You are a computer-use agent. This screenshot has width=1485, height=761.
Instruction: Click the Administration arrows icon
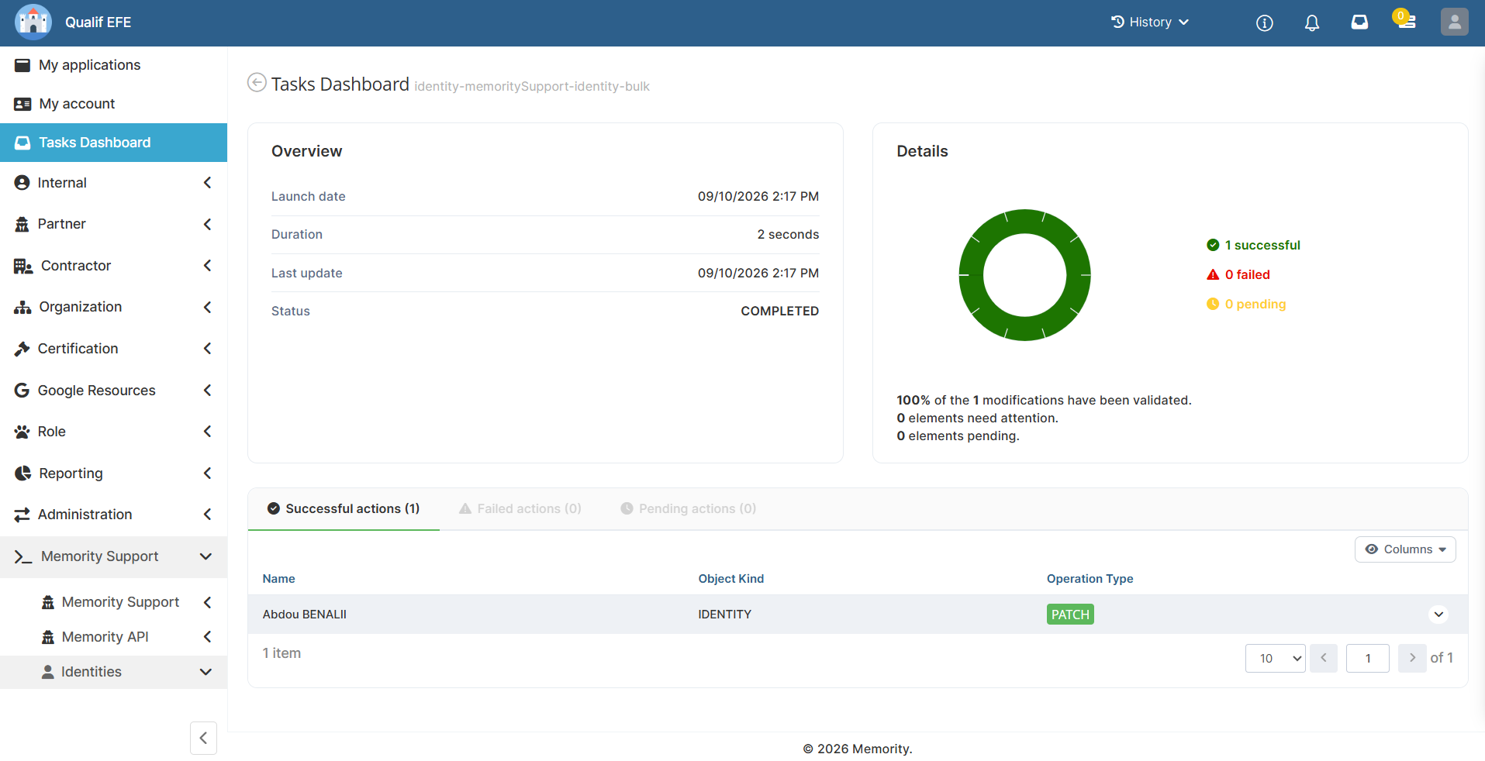(22, 515)
